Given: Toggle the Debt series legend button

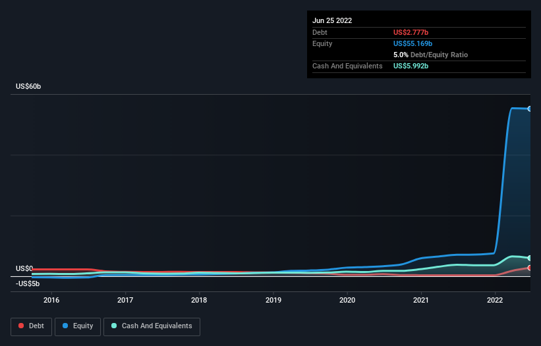Looking at the screenshot, I should [x=31, y=326].
